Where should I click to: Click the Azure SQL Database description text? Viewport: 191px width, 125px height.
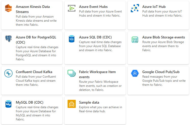pyautogui.click(x=100, y=46)
